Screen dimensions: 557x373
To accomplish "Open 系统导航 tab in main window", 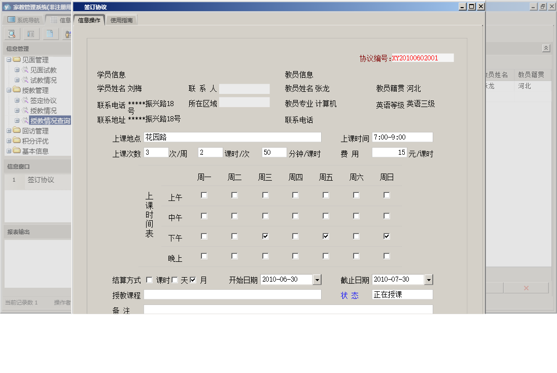I will tap(23, 20).
